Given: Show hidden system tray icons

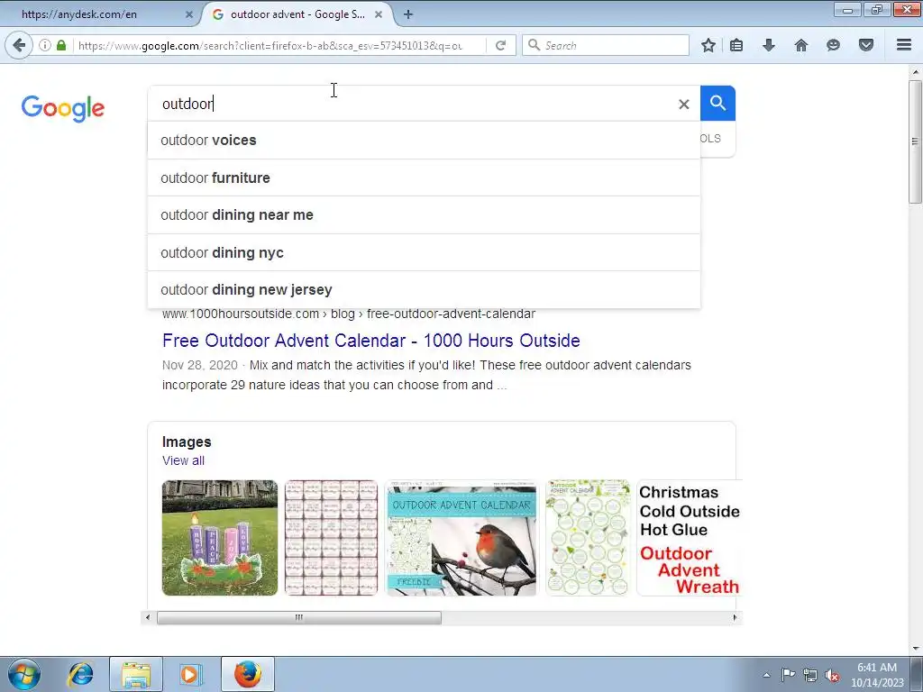Looking at the screenshot, I should click(x=766, y=675).
